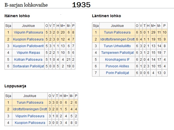Click the Viipurin Reipas link

coord(28,53)
